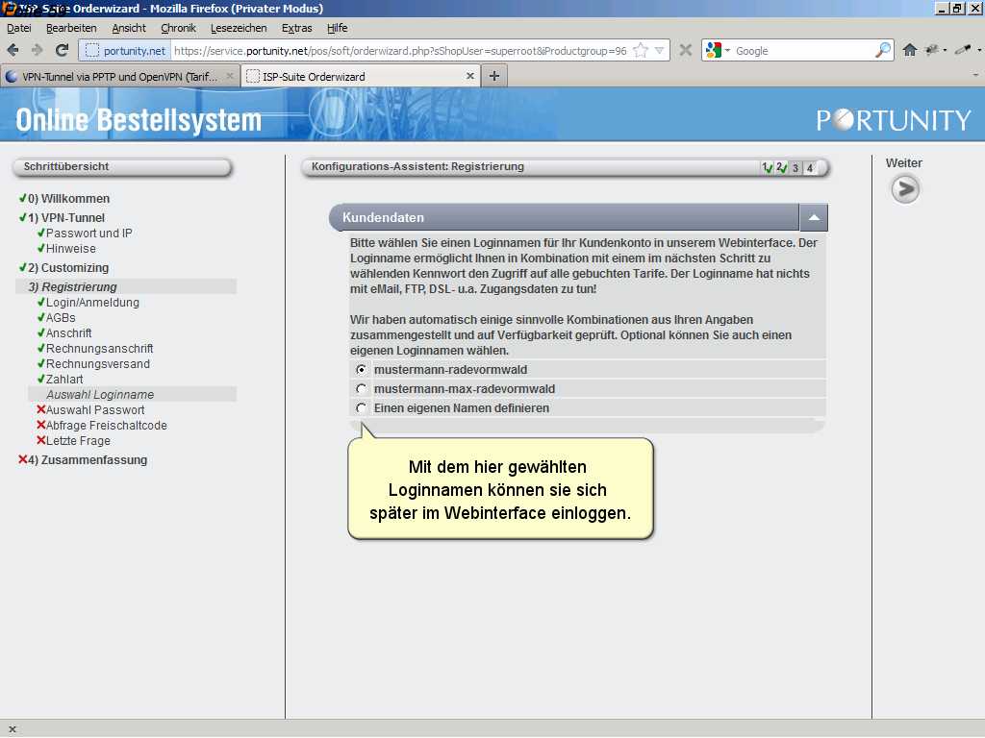The width and height of the screenshot is (985, 738).
Task: Switch to the VPN-Tunnel via PPTP tab
Action: tap(120, 76)
